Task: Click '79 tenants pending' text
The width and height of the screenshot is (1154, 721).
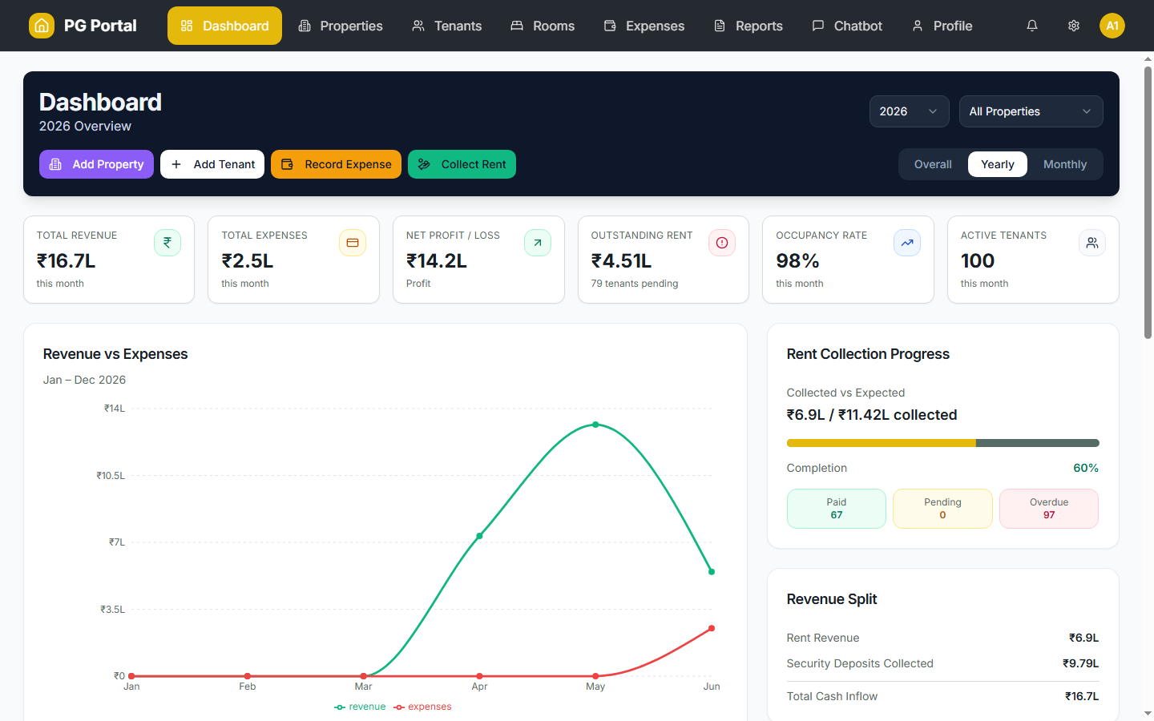Action: [635, 284]
